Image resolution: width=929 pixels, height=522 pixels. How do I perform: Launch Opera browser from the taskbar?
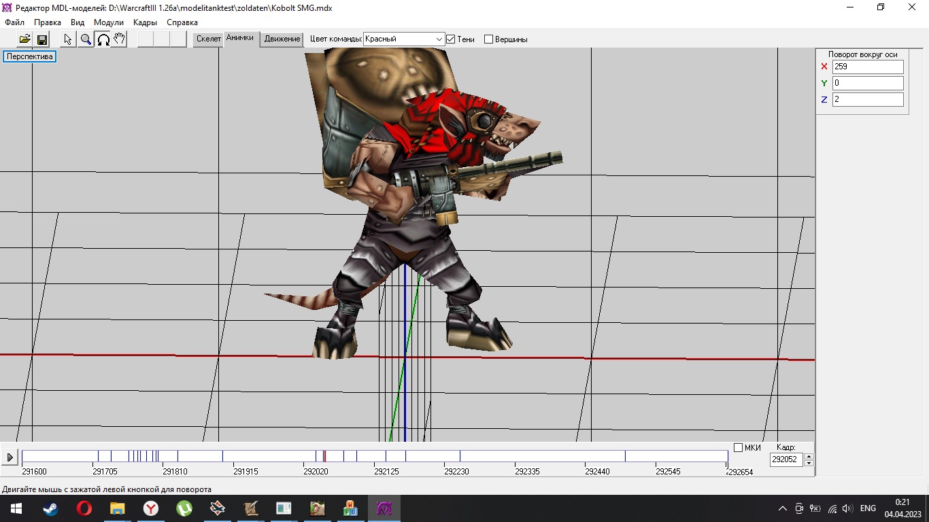click(84, 508)
